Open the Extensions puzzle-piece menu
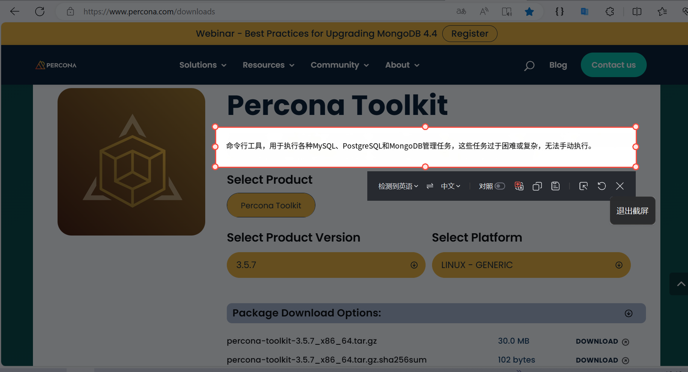The width and height of the screenshot is (688, 372). click(x=610, y=11)
